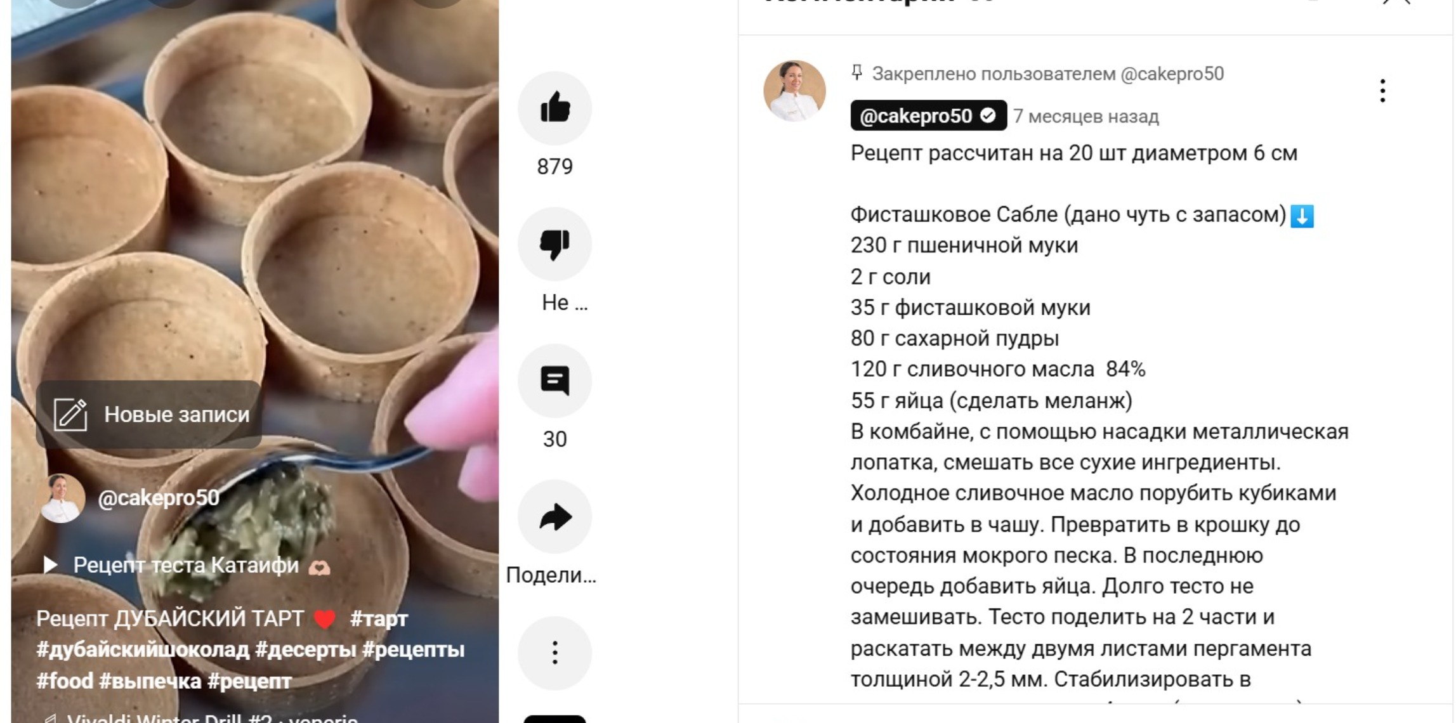Select the #десерты hashtag
The image size is (1456, 723).
click(x=305, y=649)
